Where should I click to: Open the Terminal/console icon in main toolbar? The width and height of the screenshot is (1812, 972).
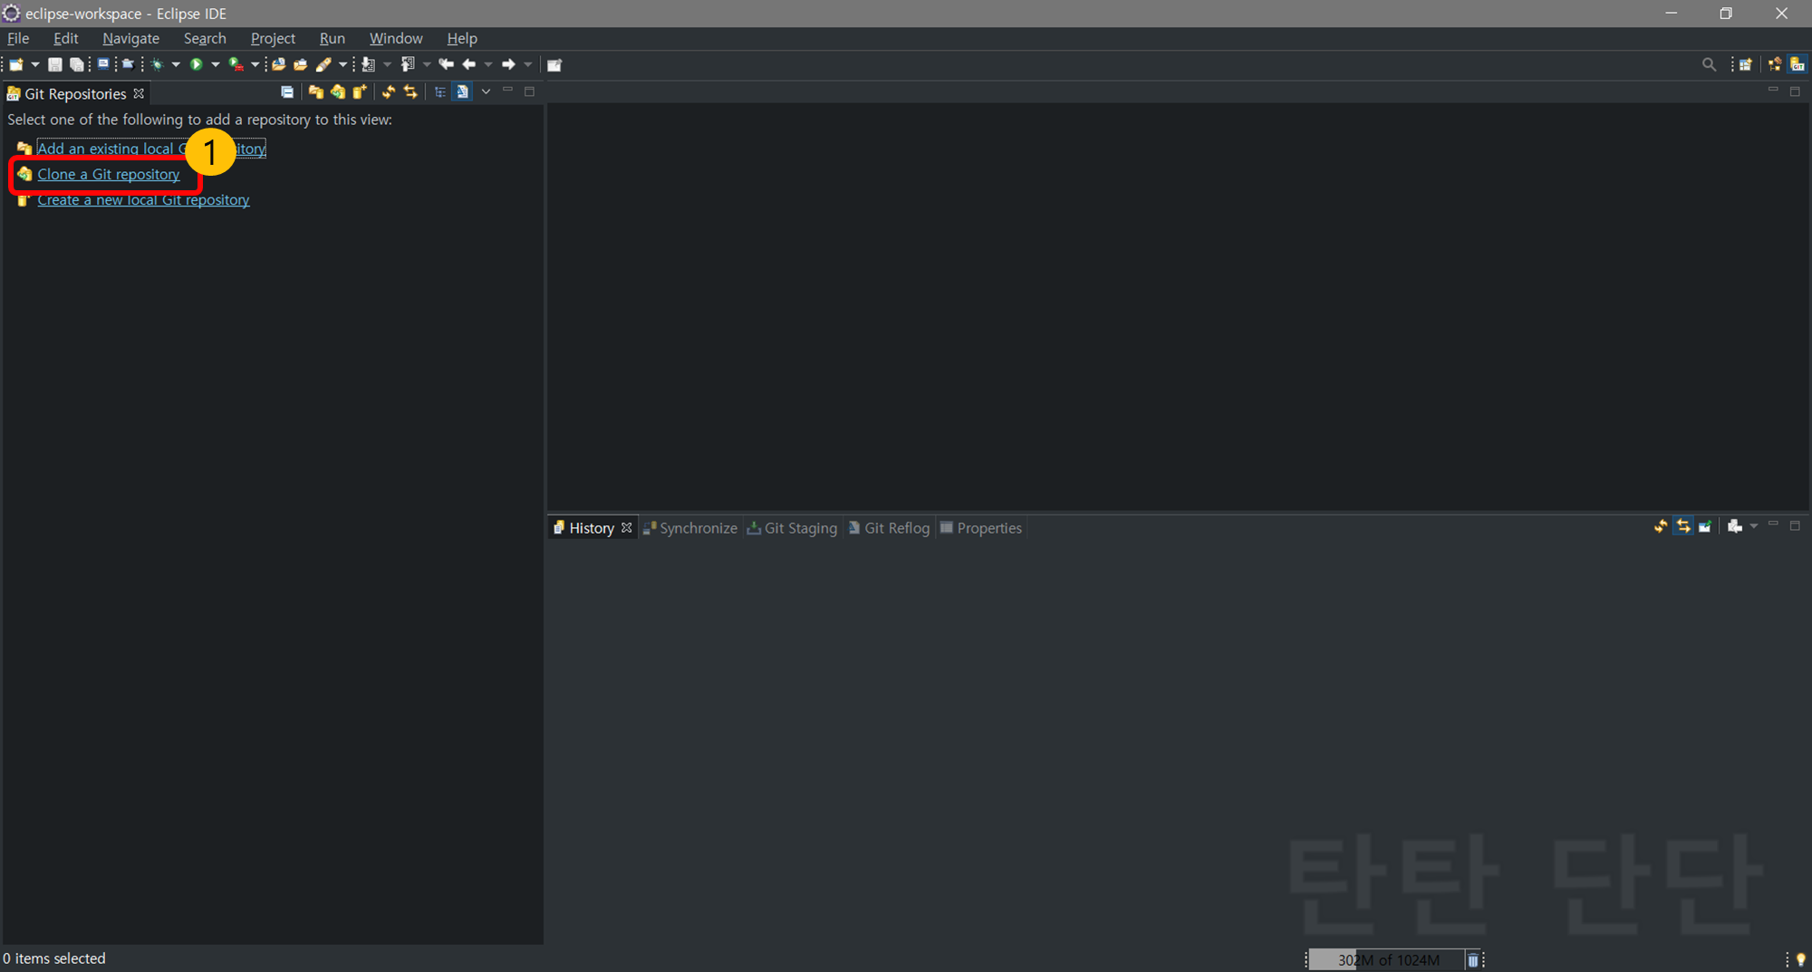pos(102,64)
